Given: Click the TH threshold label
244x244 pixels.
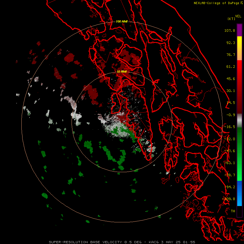Looking at the screenshot, I should pyautogui.click(x=233, y=211).
